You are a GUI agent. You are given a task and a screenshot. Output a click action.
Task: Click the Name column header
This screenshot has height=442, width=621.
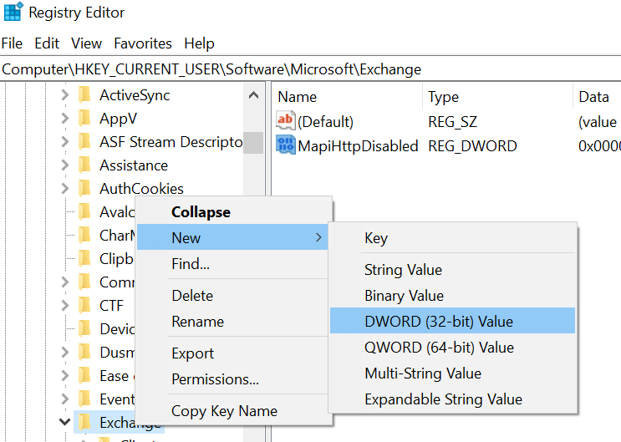pos(347,97)
